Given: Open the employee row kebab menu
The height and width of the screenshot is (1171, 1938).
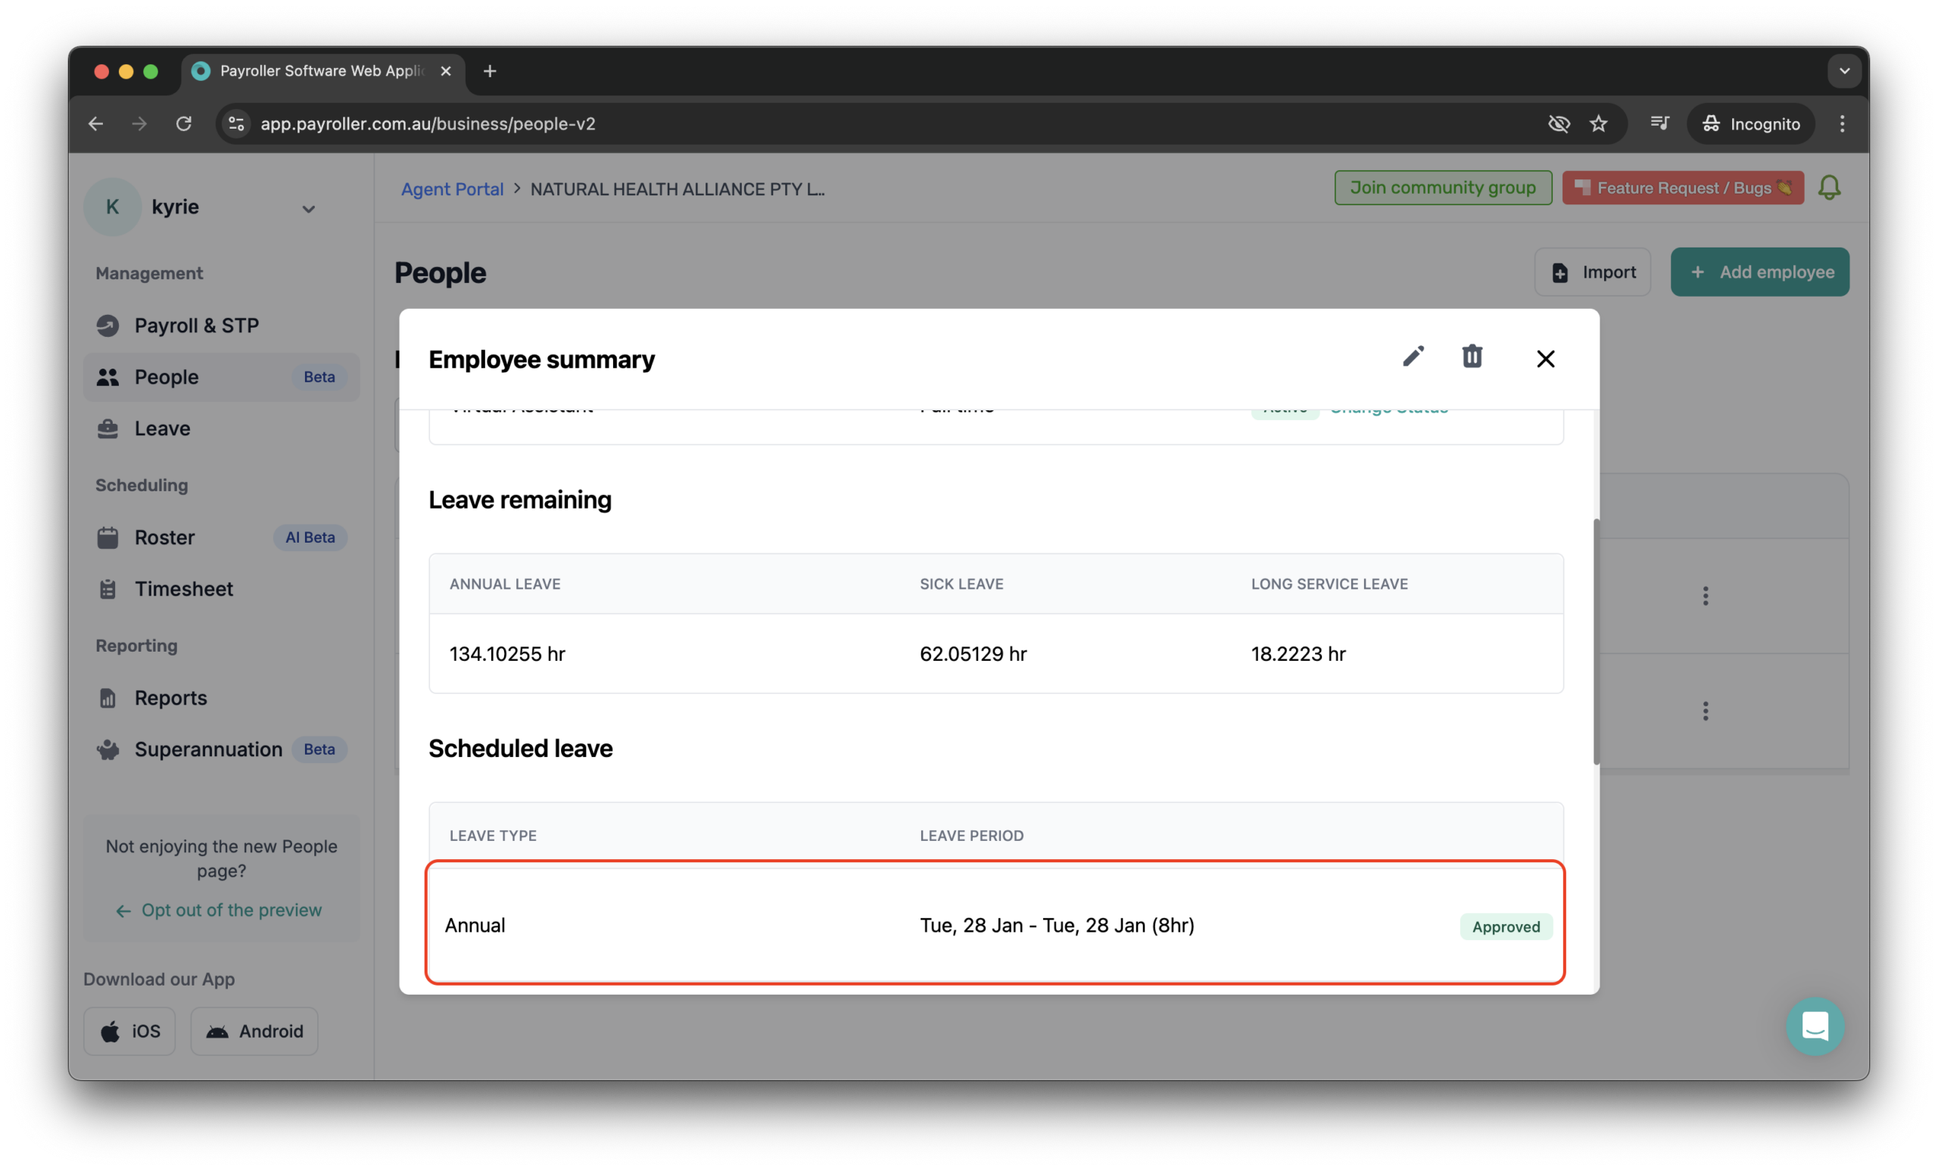Looking at the screenshot, I should (1705, 596).
